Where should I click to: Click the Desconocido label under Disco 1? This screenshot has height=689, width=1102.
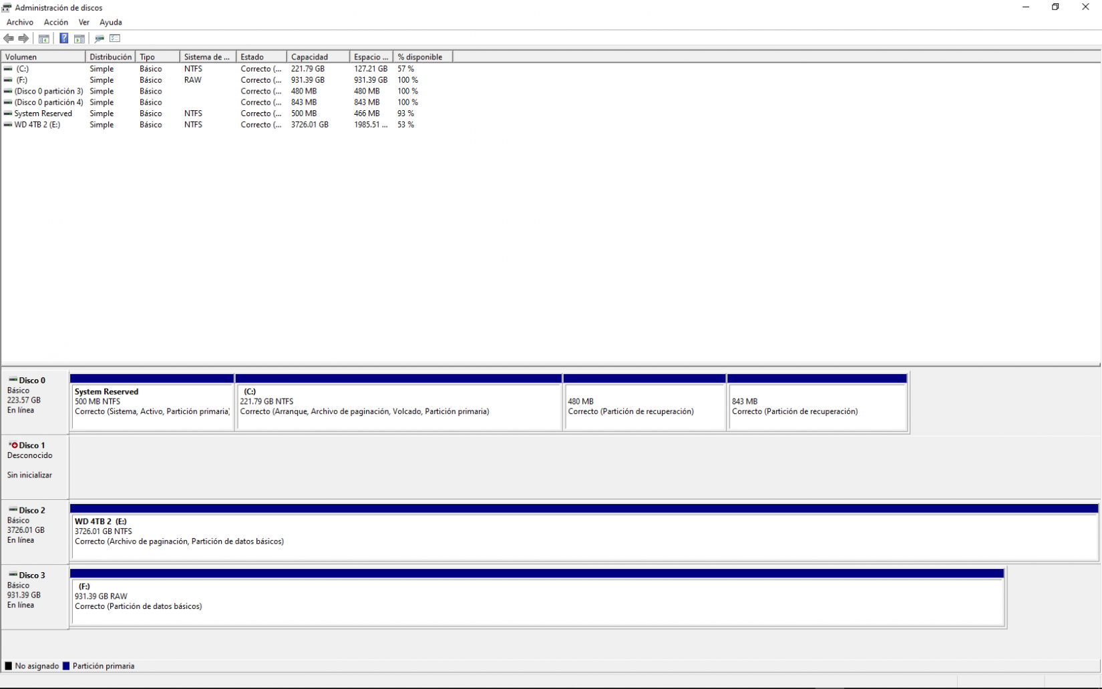point(29,455)
